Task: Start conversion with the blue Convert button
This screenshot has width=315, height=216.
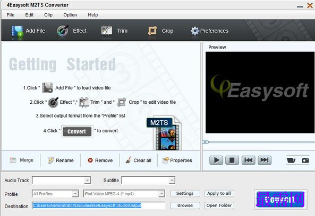Action: (x=280, y=200)
